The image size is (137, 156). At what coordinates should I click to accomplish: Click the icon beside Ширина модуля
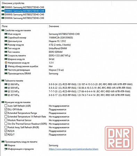coord(6,59)
